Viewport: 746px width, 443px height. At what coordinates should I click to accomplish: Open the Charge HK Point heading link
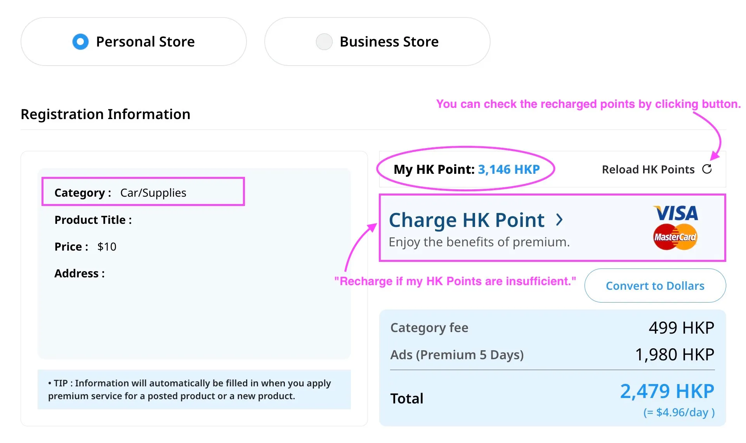coord(467,220)
